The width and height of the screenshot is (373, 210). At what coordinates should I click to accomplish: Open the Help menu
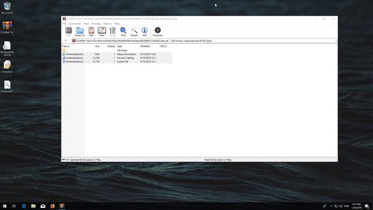(x=117, y=23)
